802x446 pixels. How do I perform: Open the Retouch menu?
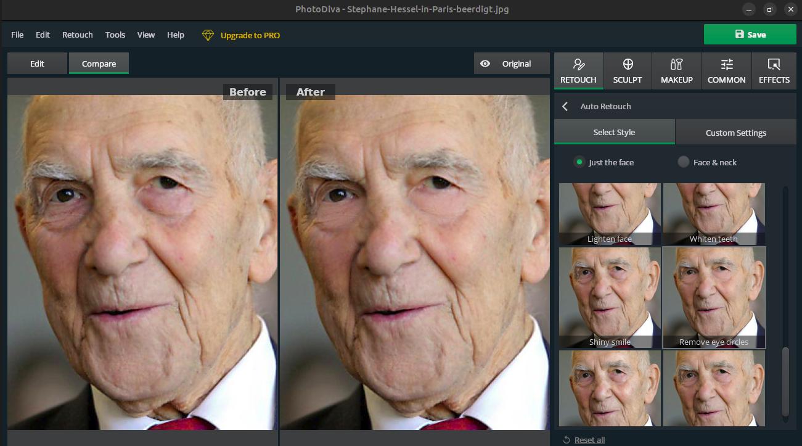pos(77,35)
